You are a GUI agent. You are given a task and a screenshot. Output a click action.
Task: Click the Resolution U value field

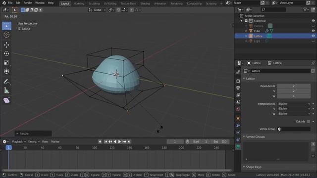294,86
